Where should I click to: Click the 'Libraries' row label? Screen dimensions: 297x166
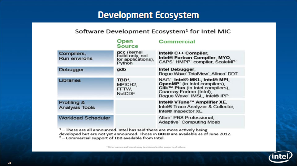pyautogui.click(x=85, y=88)
